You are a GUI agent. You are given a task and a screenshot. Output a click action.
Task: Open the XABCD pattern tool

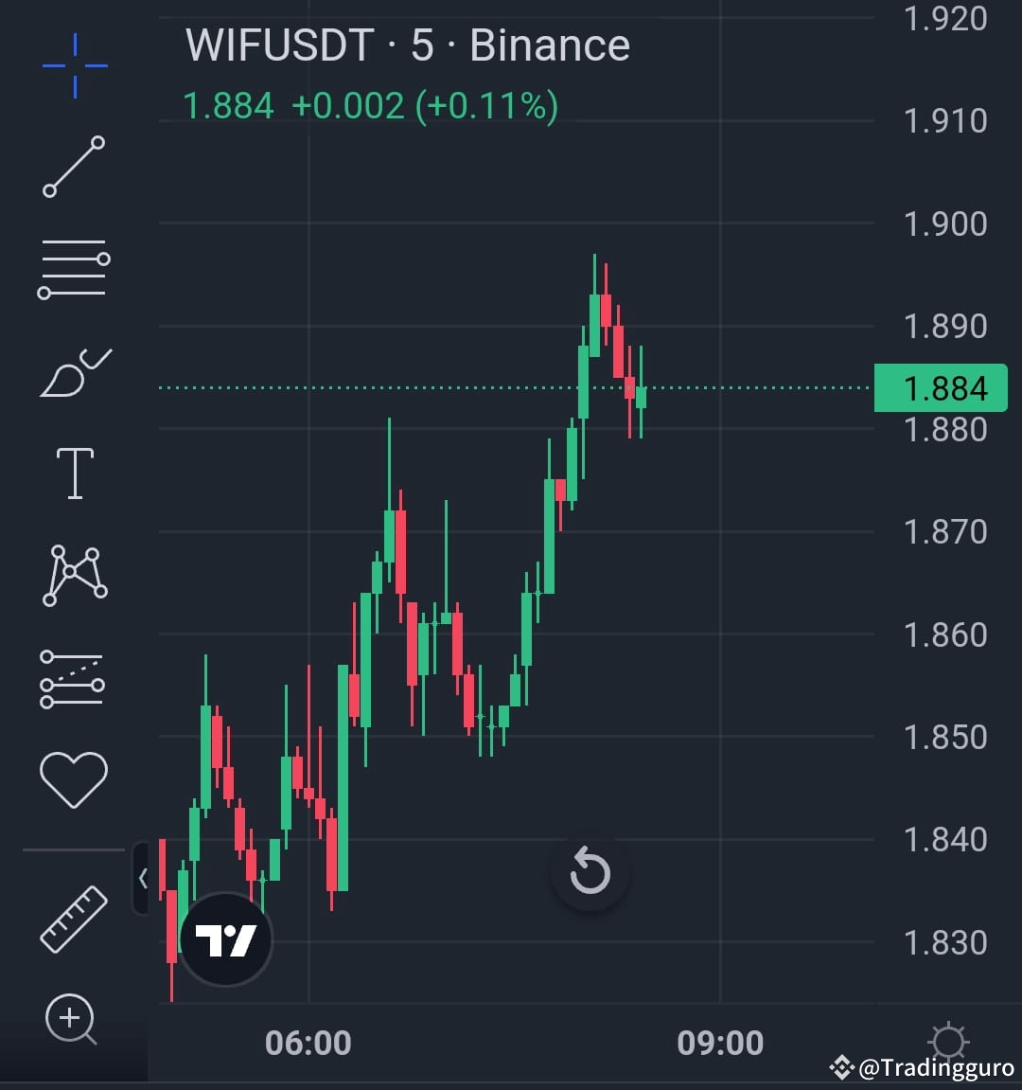point(74,573)
